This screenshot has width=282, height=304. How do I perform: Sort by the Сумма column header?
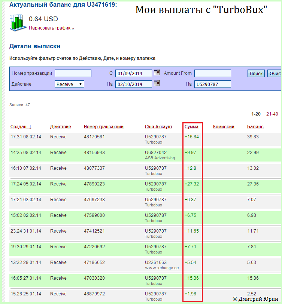[x=191, y=127]
